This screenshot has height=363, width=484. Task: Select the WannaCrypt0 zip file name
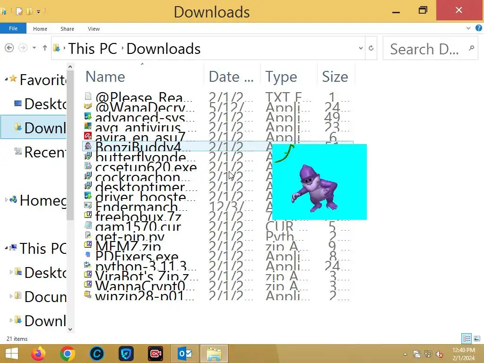coord(144,285)
